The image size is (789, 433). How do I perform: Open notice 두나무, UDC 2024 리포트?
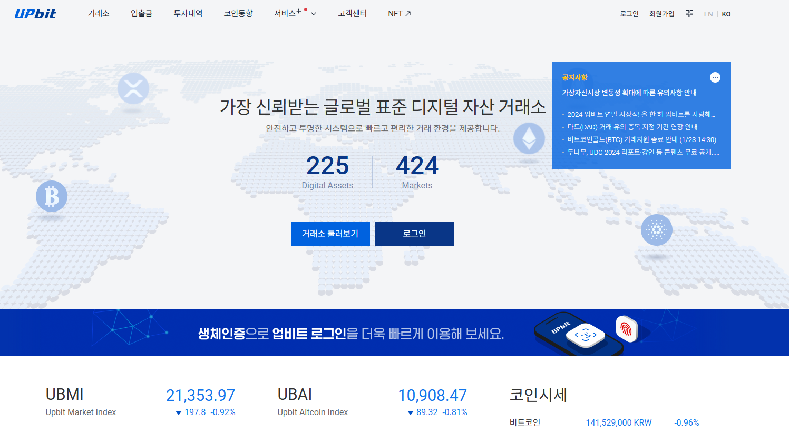click(x=643, y=152)
